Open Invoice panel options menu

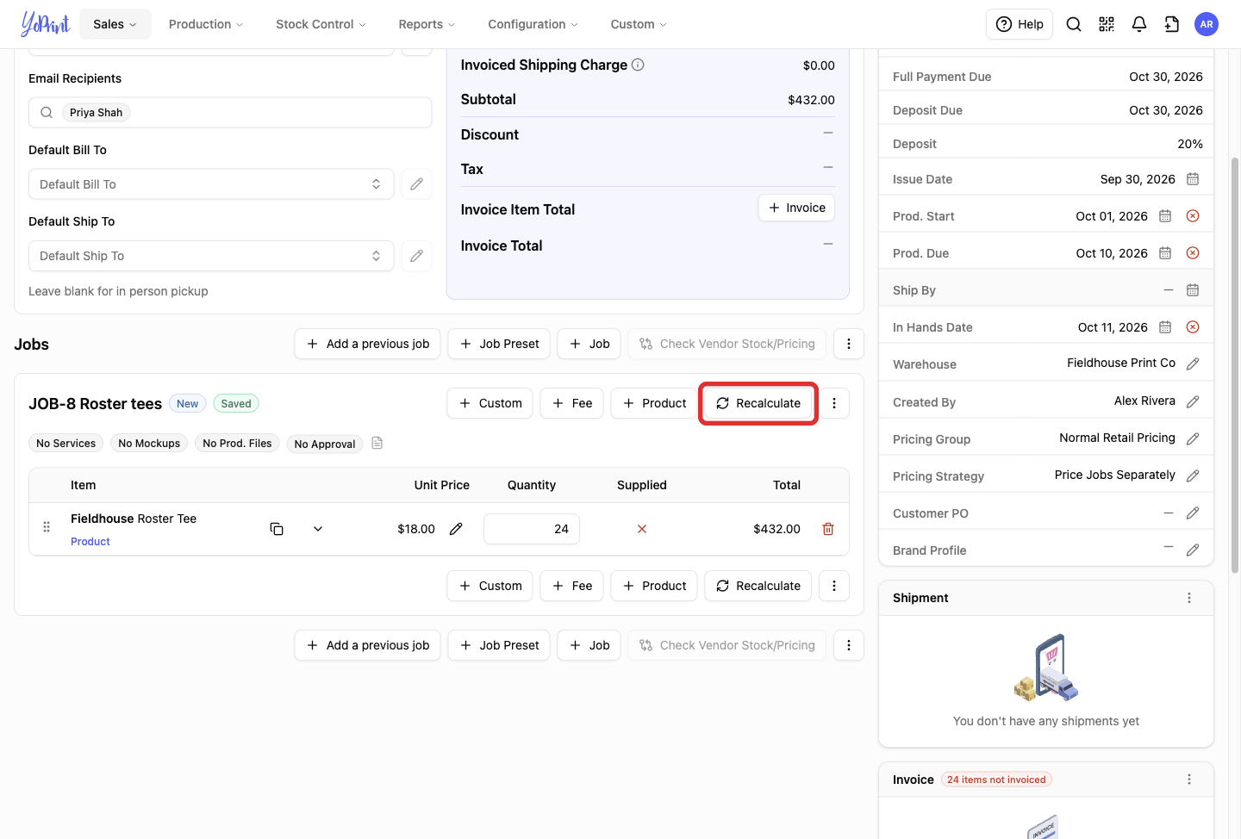1189,780
